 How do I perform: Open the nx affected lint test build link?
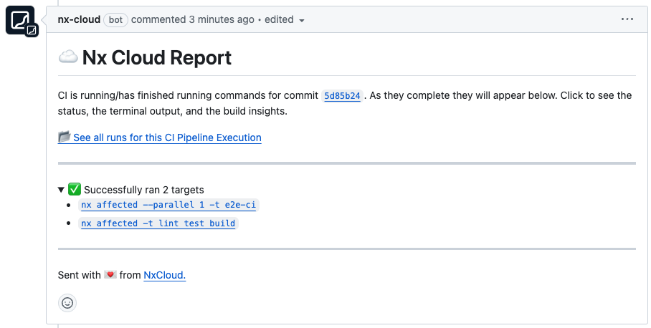click(158, 223)
